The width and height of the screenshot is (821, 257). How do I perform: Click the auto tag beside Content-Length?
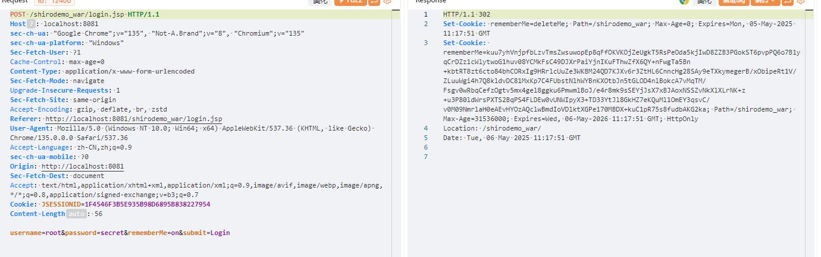click(76, 214)
